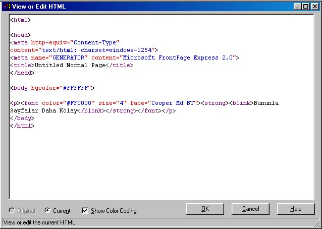Click the FrontPage icon in title bar
322x229 pixels.
coord(6,7)
